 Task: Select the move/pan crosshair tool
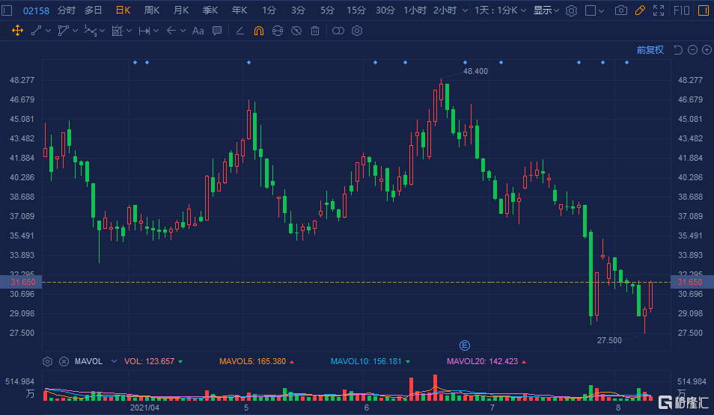pyautogui.click(x=17, y=31)
